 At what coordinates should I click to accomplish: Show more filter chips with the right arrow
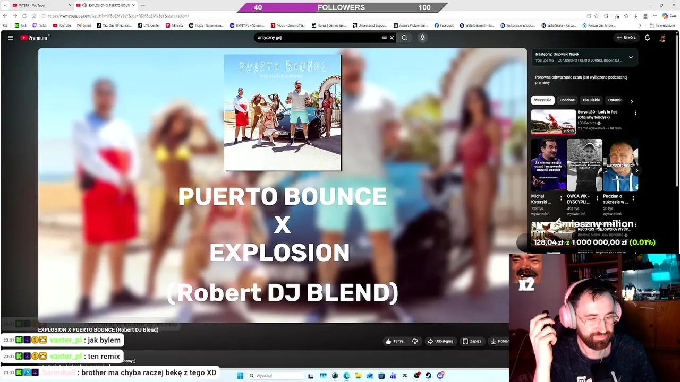[631, 101]
